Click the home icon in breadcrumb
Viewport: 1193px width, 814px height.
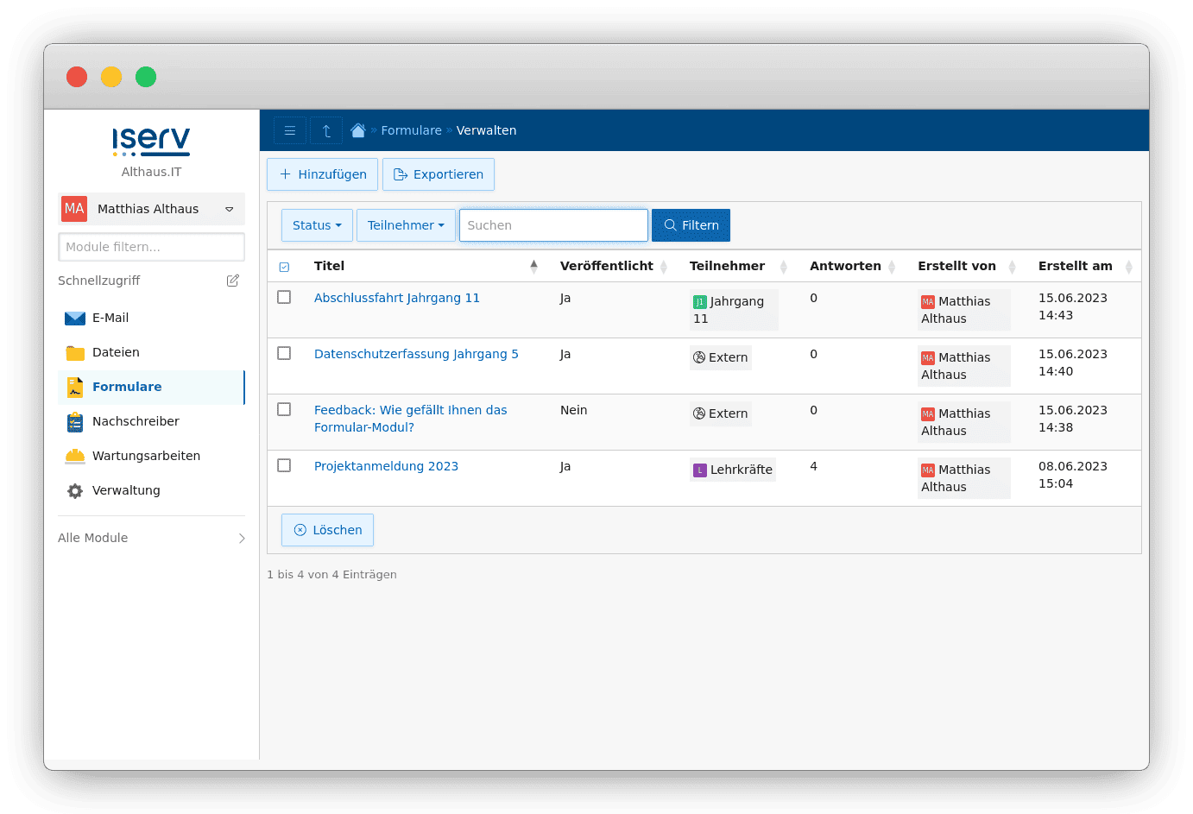[358, 130]
